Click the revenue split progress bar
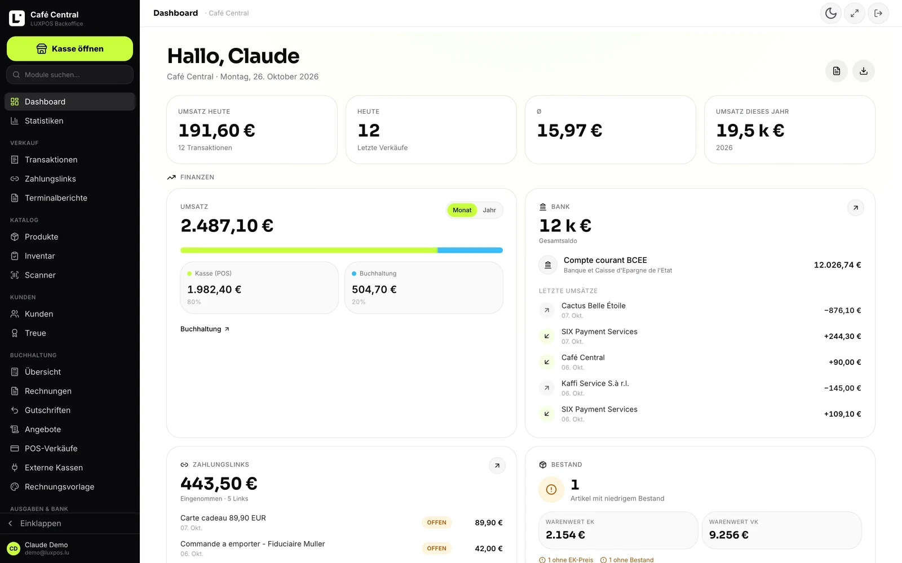The height and width of the screenshot is (563, 902). click(342, 250)
